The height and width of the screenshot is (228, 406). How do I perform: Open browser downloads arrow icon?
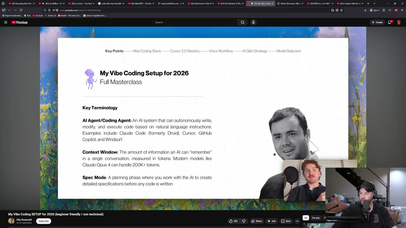365,10
